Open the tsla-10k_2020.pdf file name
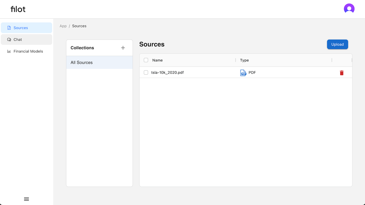 tap(168, 73)
